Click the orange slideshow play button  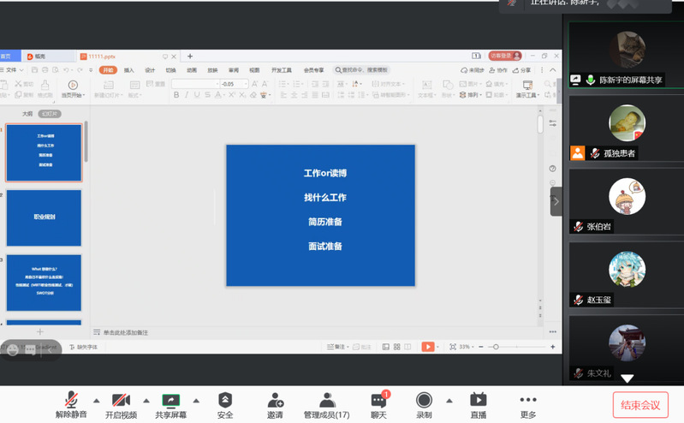[x=427, y=347]
